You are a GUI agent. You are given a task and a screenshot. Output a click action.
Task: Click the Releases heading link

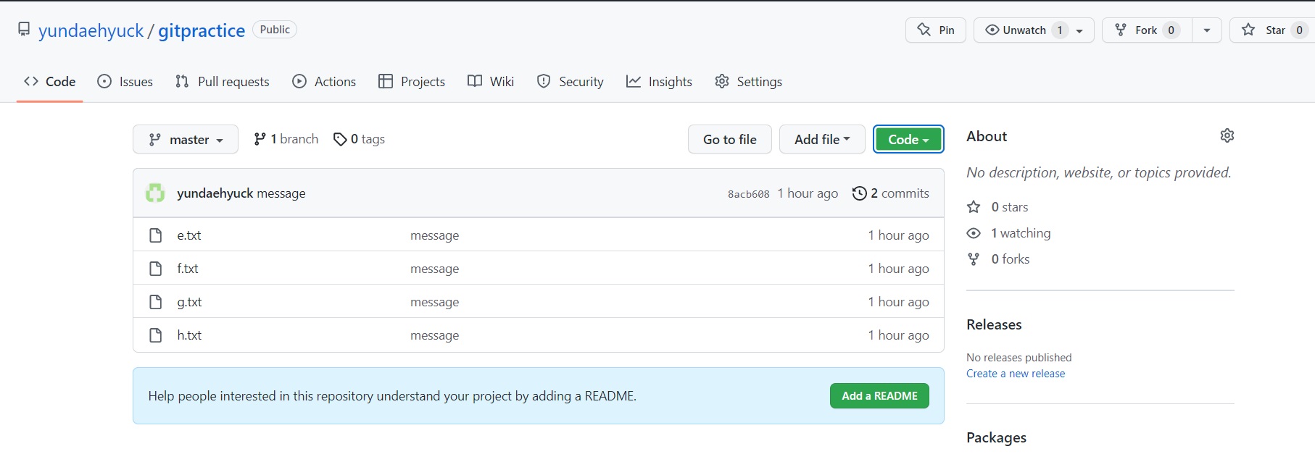[994, 324]
